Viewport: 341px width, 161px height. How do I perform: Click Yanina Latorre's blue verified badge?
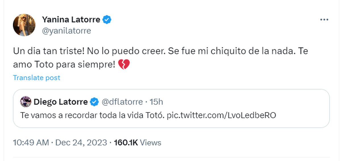[x=107, y=20]
